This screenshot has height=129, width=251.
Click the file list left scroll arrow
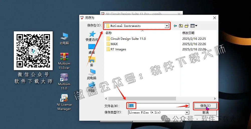[x=106, y=99]
